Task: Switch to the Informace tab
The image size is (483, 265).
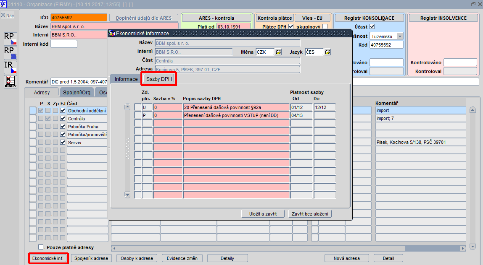Action: [126, 79]
